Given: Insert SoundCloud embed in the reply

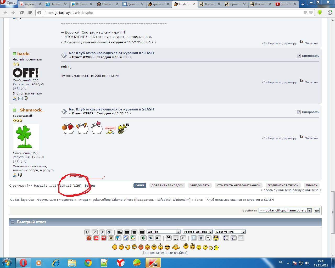Looking at the screenshot, I should (x=96, y=238).
